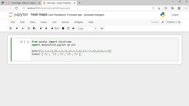Viewport: 189px width, 106px height.
Task: Click inside the code cell editor
Action: [104, 49]
